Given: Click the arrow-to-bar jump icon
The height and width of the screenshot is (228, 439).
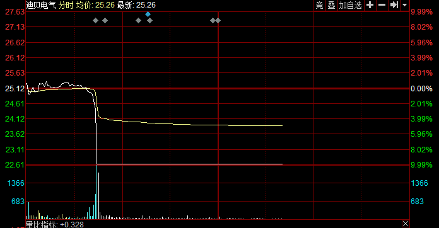Looking at the screenshot, I should point(394,5).
